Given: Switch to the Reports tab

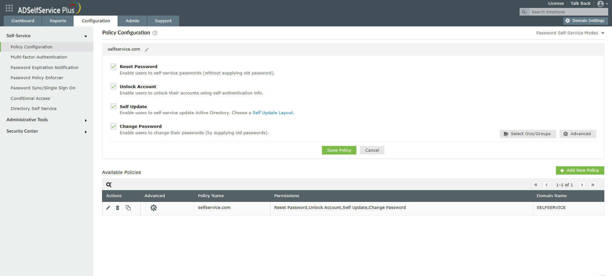Looking at the screenshot, I should (58, 21).
